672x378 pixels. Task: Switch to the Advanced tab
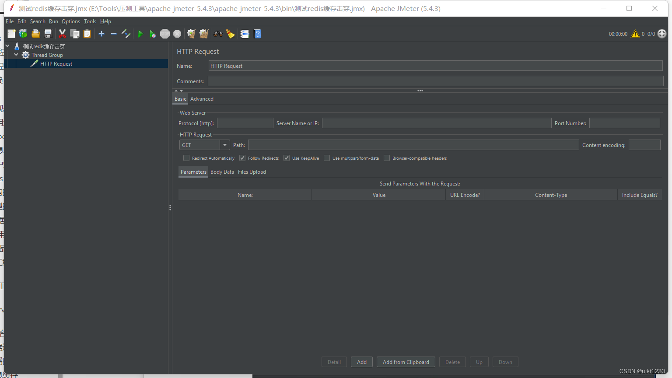(202, 99)
